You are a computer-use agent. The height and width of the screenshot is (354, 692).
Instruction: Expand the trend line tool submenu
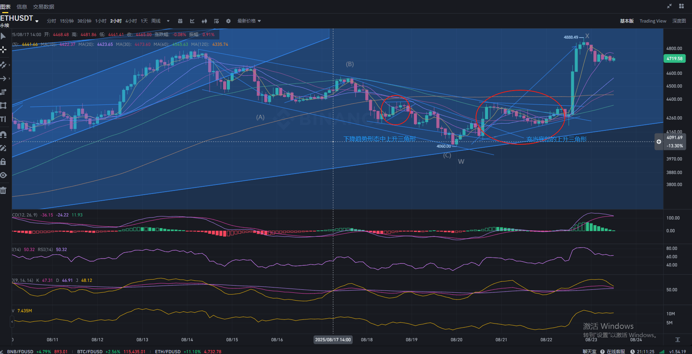[x=9, y=65]
